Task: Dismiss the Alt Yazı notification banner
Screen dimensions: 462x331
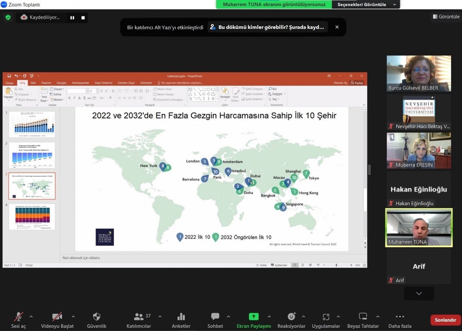Action: click(337, 27)
